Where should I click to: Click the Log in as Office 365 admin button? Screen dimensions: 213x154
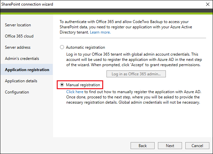(136, 74)
